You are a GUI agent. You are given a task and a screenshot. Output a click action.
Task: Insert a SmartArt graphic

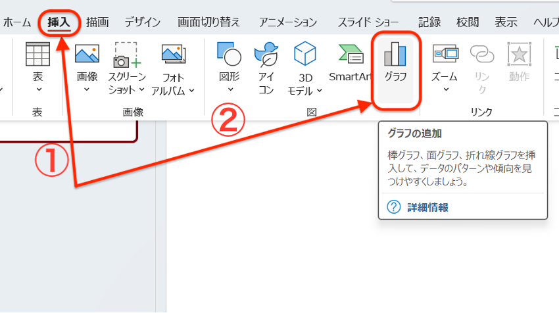tap(351, 62)
